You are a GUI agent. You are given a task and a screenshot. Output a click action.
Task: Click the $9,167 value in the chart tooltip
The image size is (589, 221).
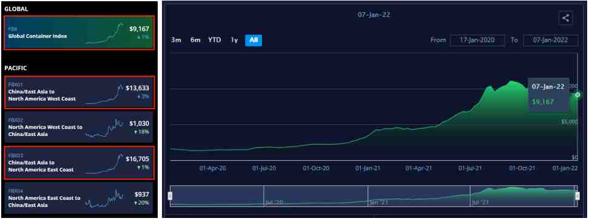tap(542, 101)
